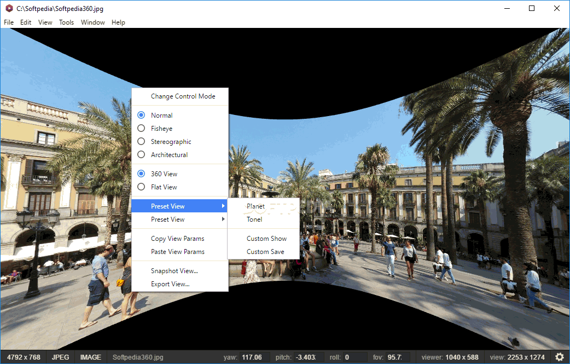
Task: Click the JPEG format label
Action: [x=60, y=357]
